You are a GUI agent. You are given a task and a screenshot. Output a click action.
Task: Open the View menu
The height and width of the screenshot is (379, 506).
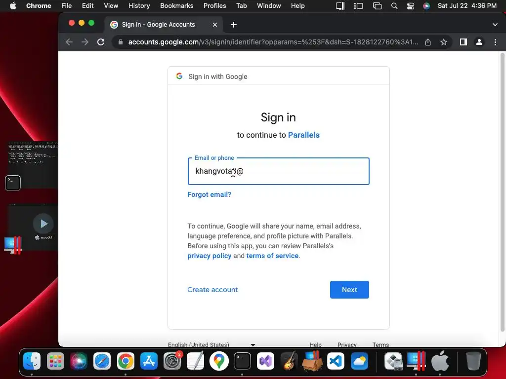coord(111,6)
